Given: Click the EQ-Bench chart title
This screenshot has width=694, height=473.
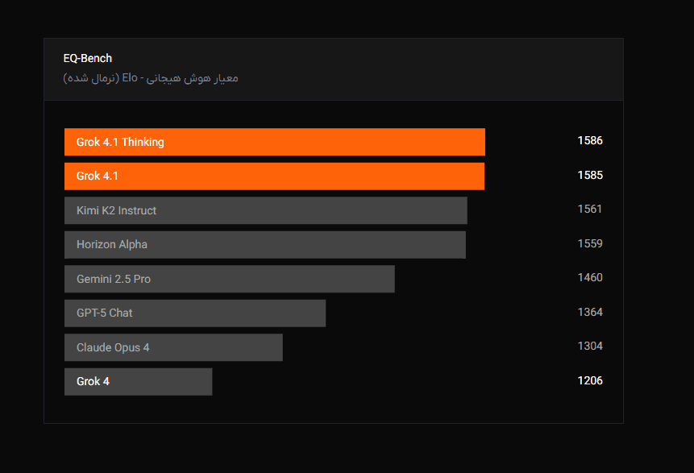Looking at the screenshot, I should pyautogui.click(x=88, y=58).
